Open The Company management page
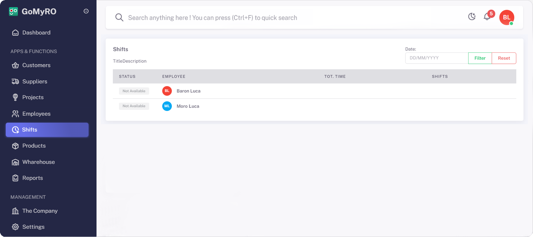Viewport: 533px width, 237px height. 40,211
